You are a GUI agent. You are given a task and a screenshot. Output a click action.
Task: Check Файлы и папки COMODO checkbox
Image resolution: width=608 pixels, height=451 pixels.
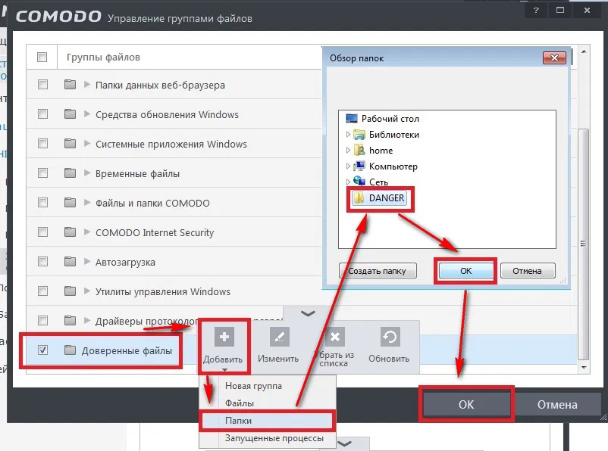[42, 203]
